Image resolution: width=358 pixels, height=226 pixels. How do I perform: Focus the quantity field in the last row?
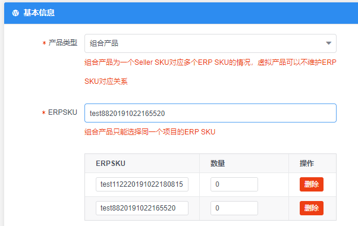(234, 208)
